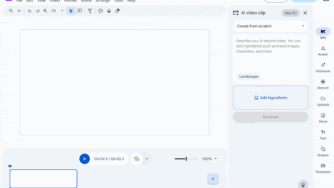Open the Uploads panel in sidebar

pos(323,101)
